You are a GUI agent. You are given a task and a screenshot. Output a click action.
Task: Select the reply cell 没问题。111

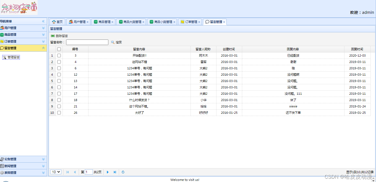click(x=293, y=94)
